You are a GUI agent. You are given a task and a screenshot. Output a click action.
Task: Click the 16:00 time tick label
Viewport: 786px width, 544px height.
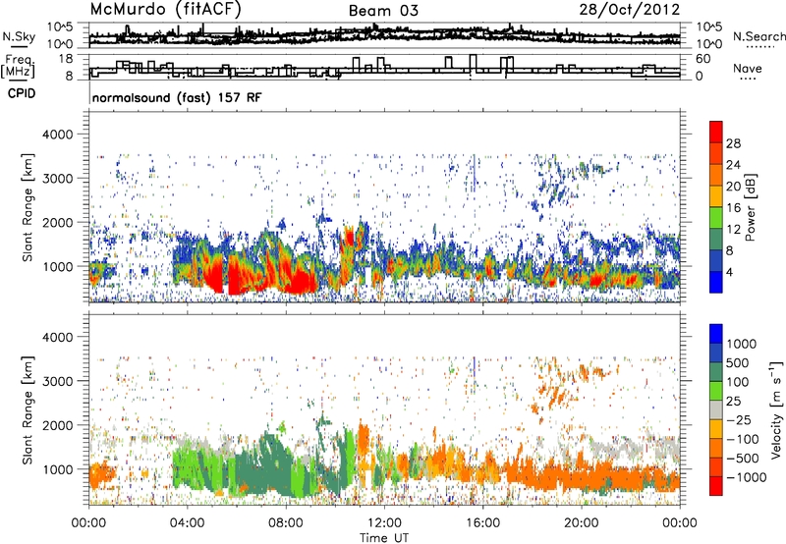coord(482,523)
